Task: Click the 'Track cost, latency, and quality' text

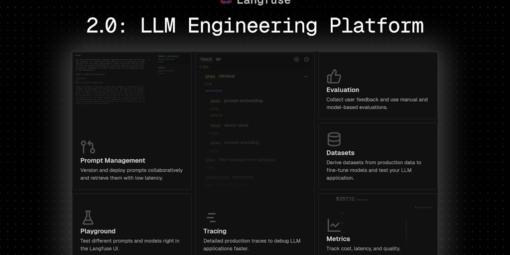Action: click(363, 249)
